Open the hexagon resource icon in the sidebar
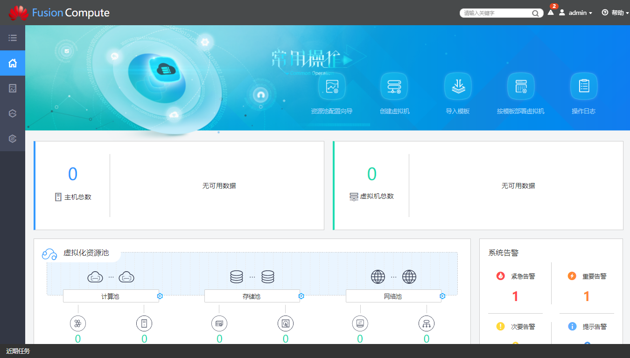630x358 pixels. click(13, 113)
